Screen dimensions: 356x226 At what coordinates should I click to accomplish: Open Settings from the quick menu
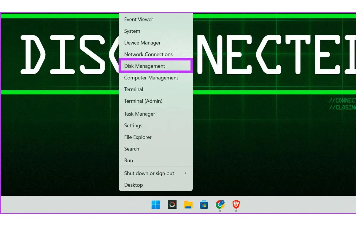coord(133,125)
